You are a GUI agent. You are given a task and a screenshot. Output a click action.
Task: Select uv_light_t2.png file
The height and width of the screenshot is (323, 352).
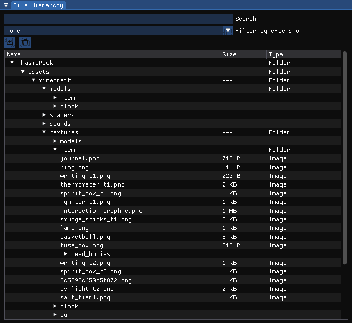[x=87, y=289]
